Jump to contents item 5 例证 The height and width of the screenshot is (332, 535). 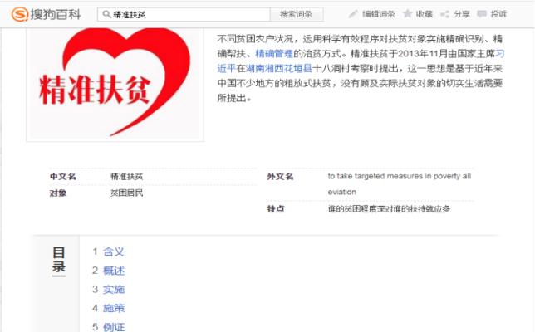[x=114, y=327]
